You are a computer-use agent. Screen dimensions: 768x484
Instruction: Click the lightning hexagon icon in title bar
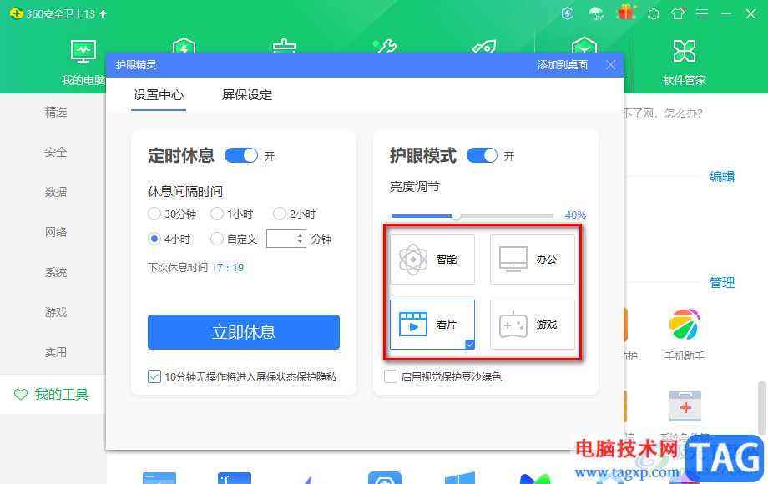pos(568,13)
